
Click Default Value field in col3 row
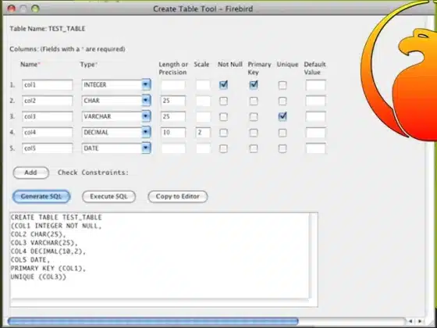315,116
